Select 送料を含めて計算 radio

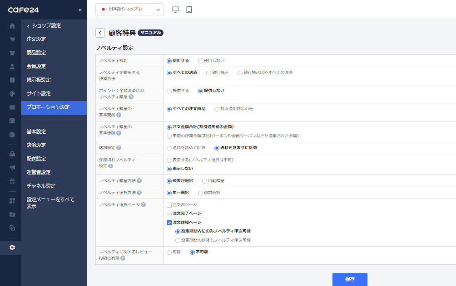tap(169, 148)
